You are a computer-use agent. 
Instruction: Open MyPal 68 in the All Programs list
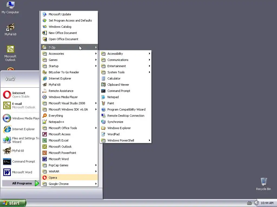pyautogui.click(x=69, y=85)
